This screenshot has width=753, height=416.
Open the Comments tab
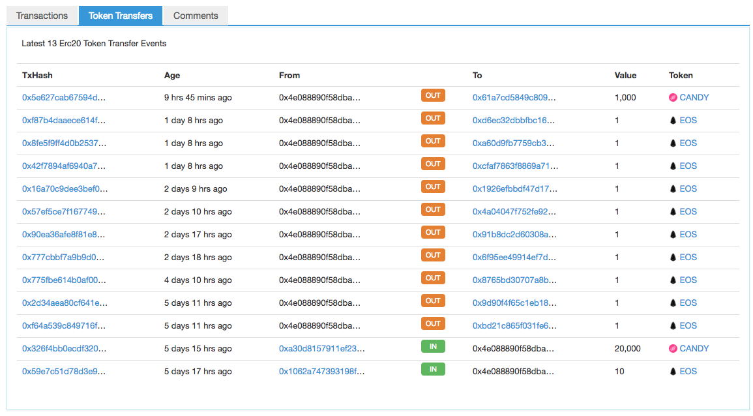click(x=196, y=16)
